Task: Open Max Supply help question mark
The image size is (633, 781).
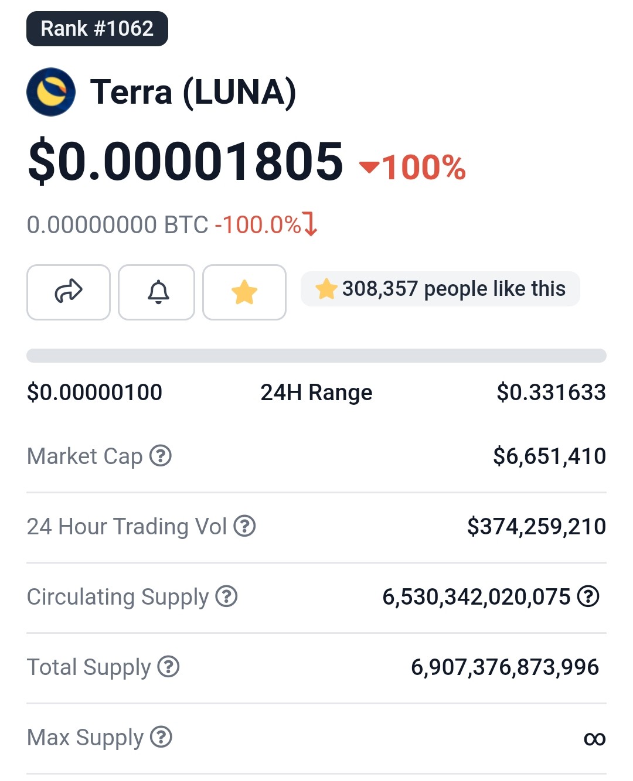Action: click(x=161, y=736)
